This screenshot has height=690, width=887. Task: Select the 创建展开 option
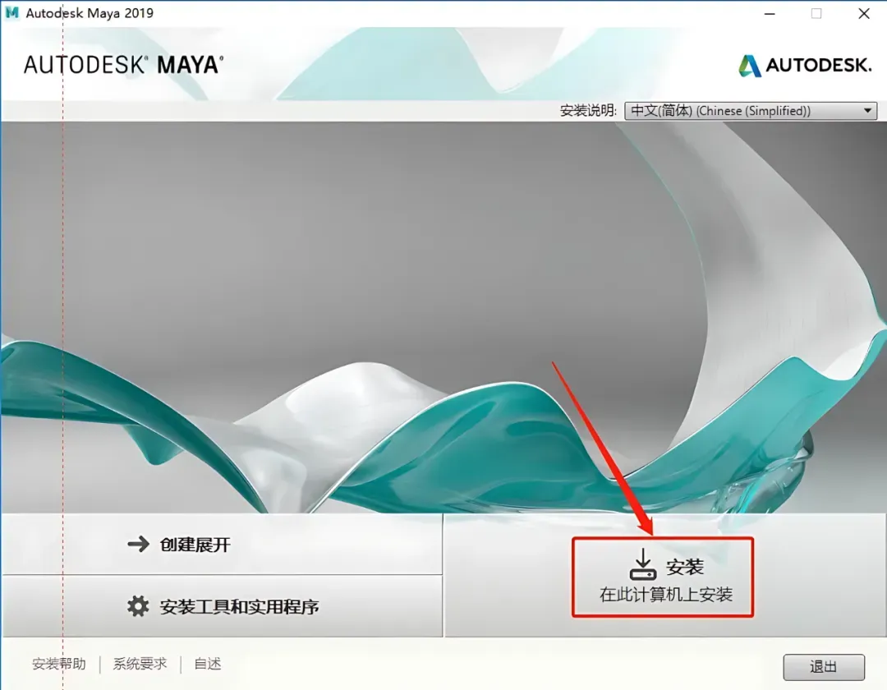click(222, 544)
